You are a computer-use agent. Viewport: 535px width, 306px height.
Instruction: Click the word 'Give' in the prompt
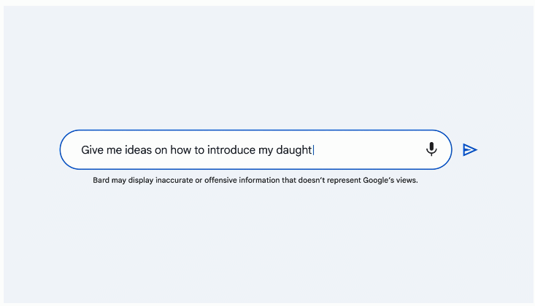pos(92,150)
